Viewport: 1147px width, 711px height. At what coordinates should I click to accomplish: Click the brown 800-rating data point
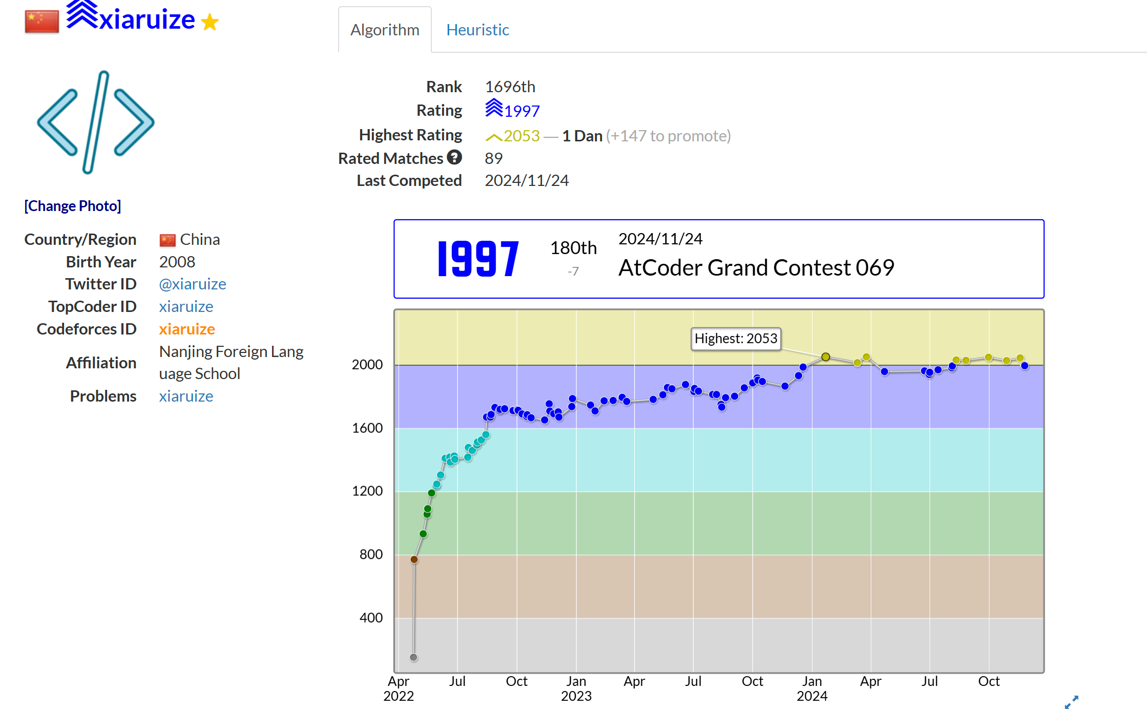414,559
